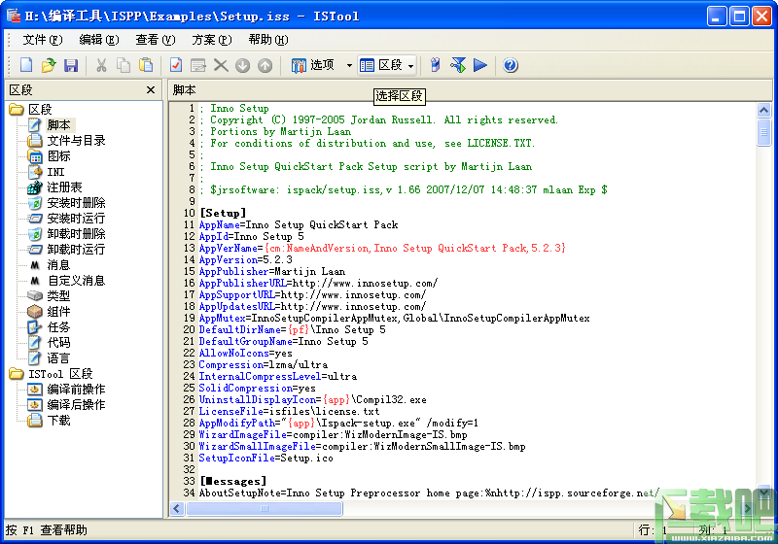Image resolution: width=778 pixels, height=544 pixels.
Task: Click the compile and run icon
Action: pyautogui.click(x=457, y=65)
